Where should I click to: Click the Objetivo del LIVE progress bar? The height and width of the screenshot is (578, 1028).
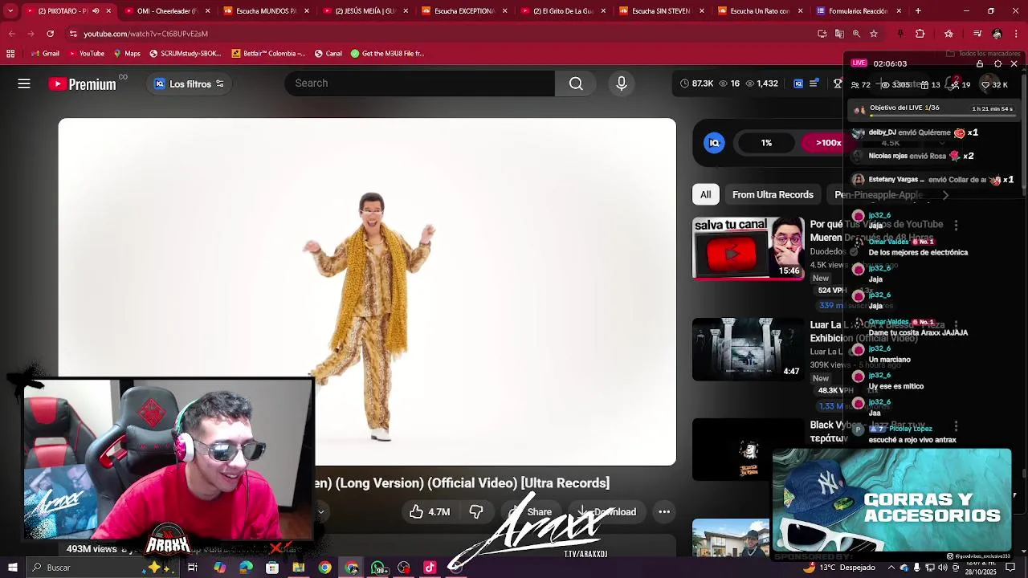[942, 116]
